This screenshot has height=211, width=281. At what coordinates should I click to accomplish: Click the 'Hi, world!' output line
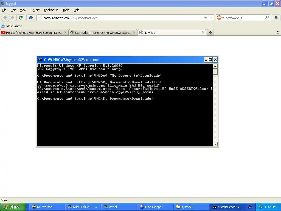[x=99, y=85]
